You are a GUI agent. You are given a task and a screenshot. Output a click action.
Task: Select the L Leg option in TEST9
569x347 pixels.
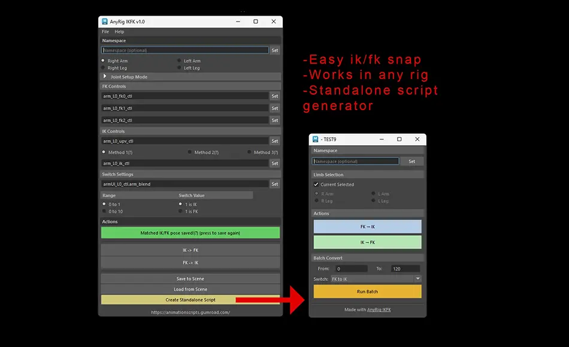coord(373,200)
